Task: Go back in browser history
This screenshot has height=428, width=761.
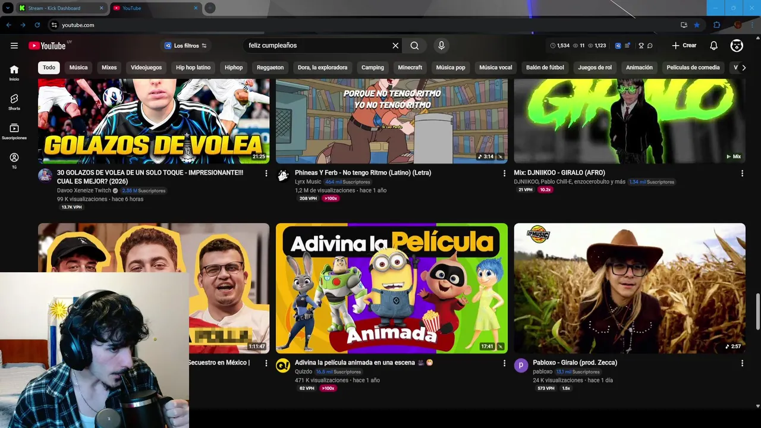Action: (8, 25)
